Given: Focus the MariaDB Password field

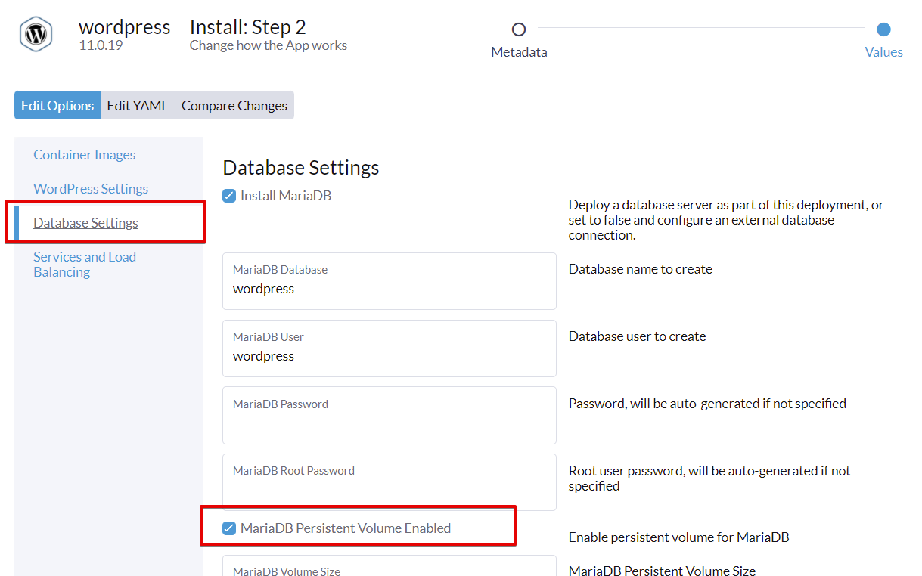Looking at the screenshot, I should tap(390, 415).
